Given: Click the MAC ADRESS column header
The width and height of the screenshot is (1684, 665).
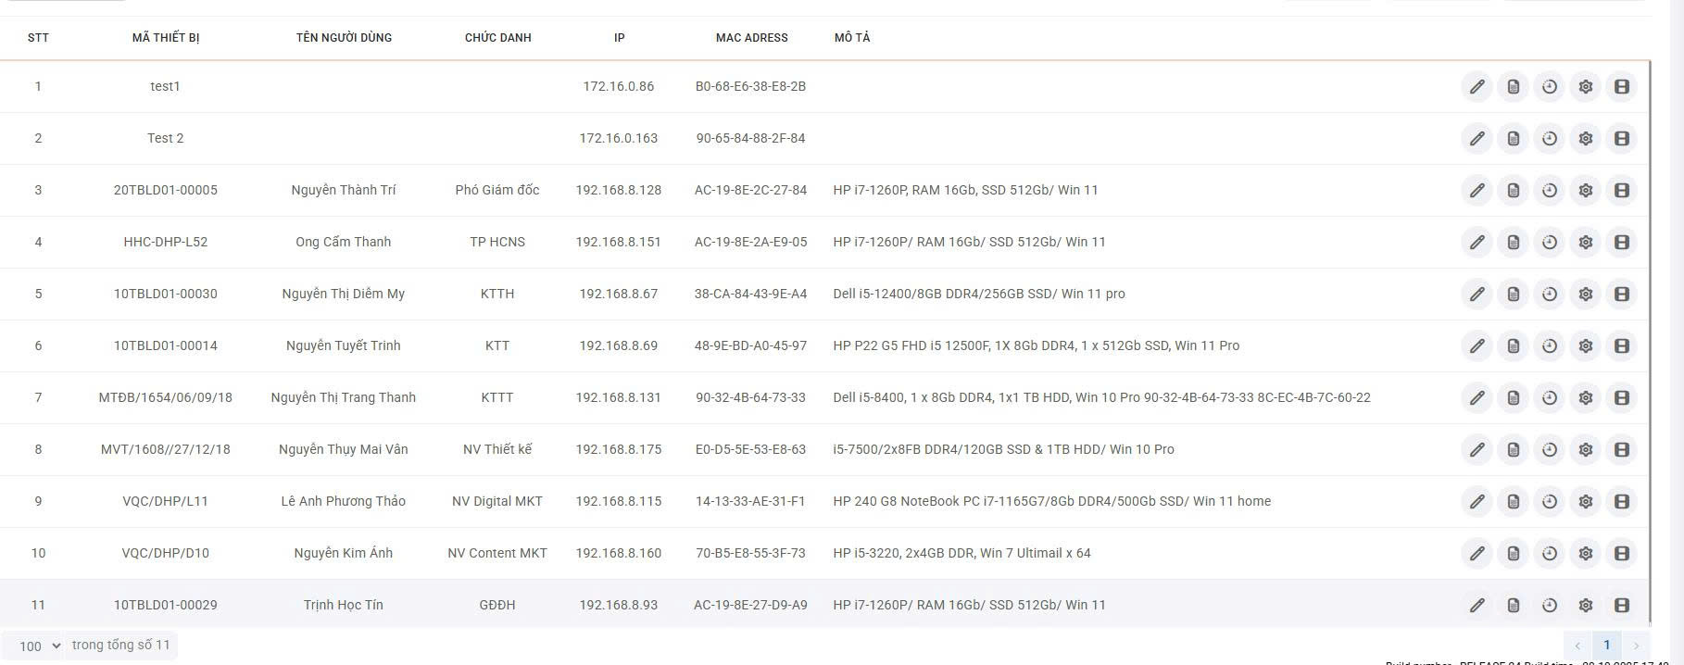Looking at the screenshot, I should 751,38.
